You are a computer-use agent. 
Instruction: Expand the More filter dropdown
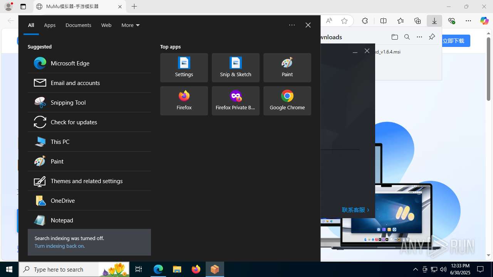[x=131, y=25]
